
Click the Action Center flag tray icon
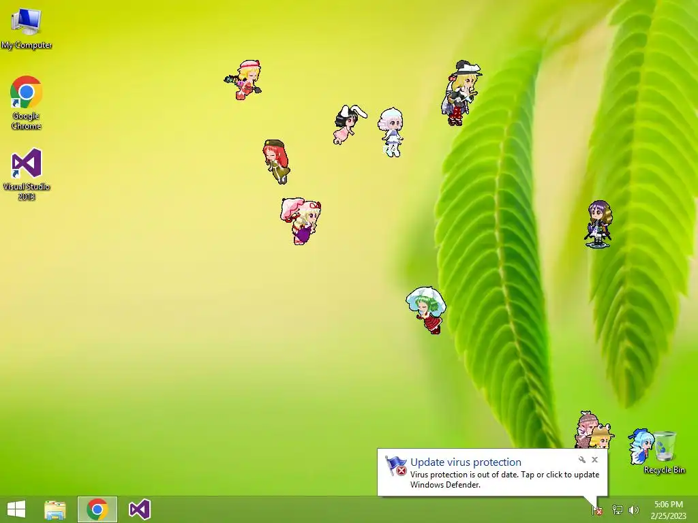(x=597, y=510)
